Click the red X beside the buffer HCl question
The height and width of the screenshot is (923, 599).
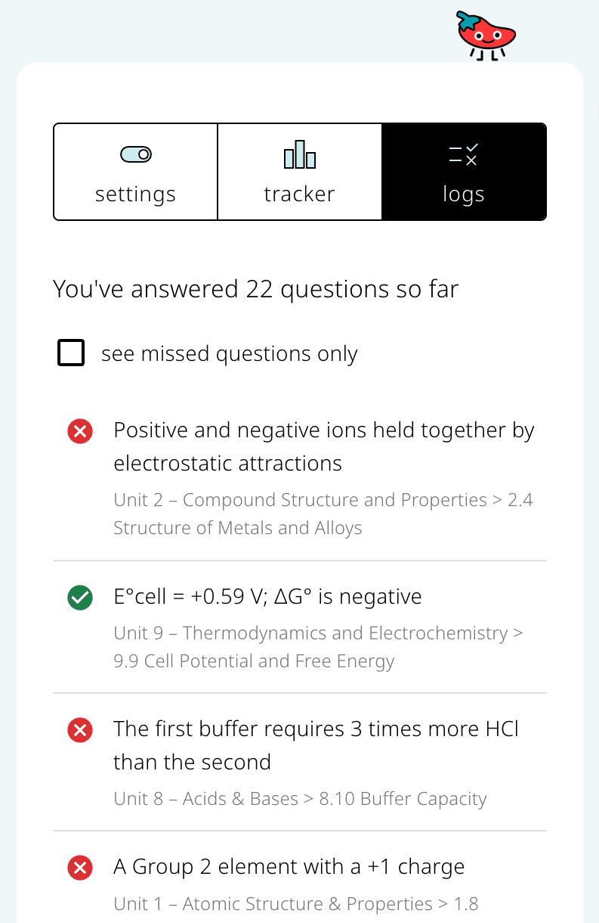pyautogui.click(x=79, y=729)
